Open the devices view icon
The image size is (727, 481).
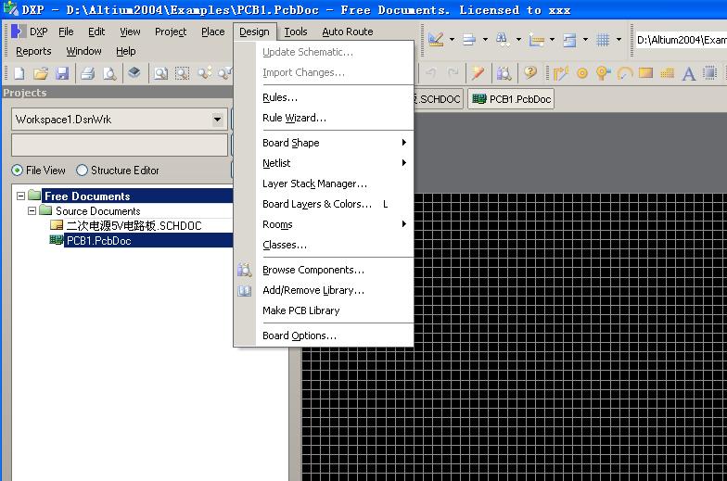[x=134, y=72]
